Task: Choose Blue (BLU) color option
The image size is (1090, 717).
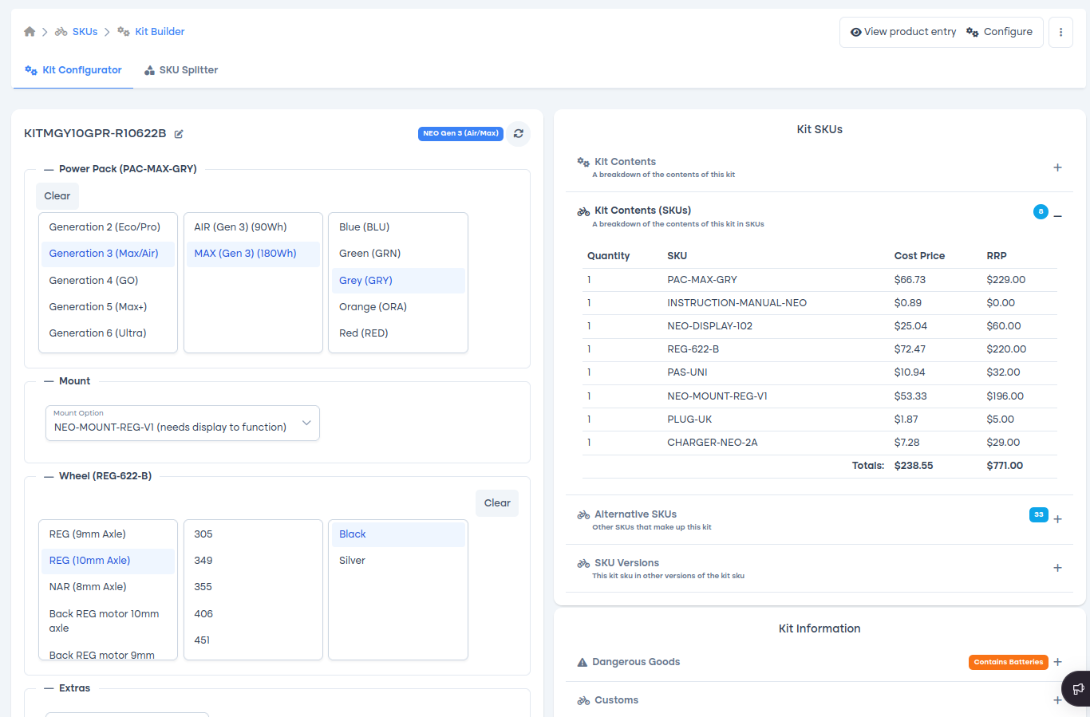Action: pos(398,227)
